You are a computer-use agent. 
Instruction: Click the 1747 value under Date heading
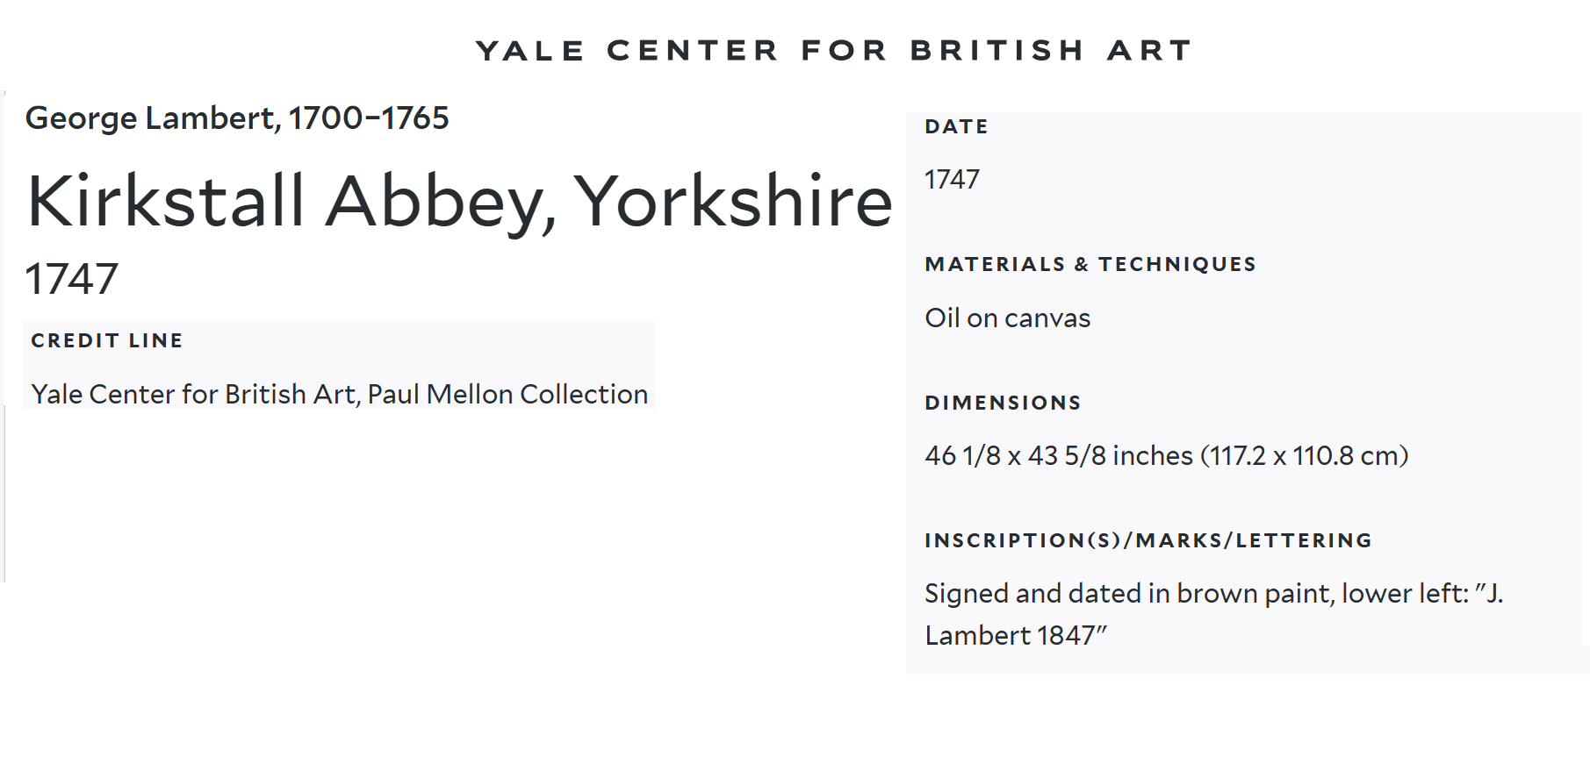pos(952,180)
